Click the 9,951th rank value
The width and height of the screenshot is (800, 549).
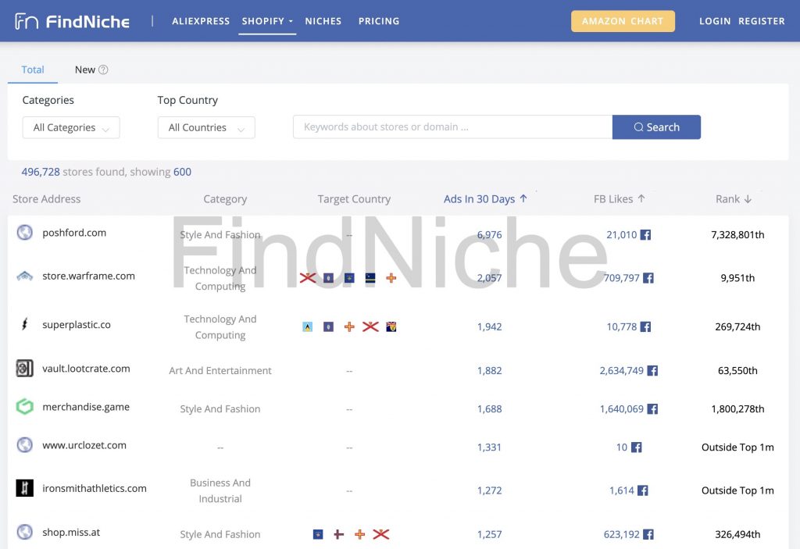tap(737, 278)
